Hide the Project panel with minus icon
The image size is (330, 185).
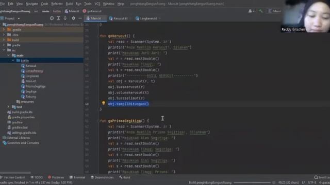(x=80, y=18)
